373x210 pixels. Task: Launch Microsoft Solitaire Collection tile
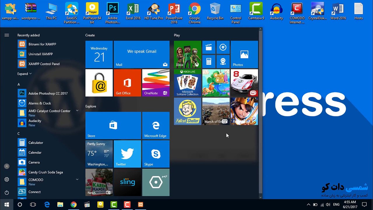coord(187,83)
